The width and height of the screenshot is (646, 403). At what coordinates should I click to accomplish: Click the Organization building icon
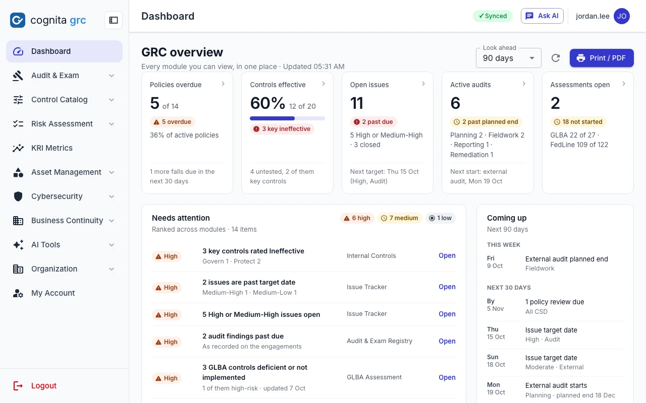click(18, 269)
